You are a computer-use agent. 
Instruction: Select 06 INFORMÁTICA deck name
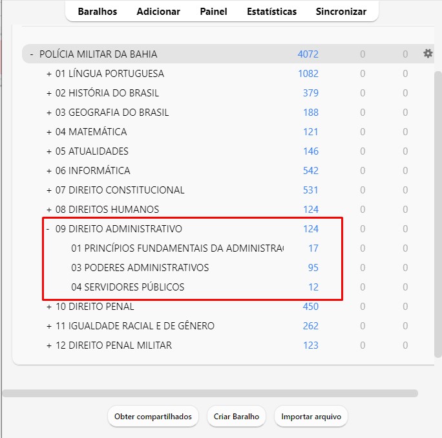click(93, 171)
